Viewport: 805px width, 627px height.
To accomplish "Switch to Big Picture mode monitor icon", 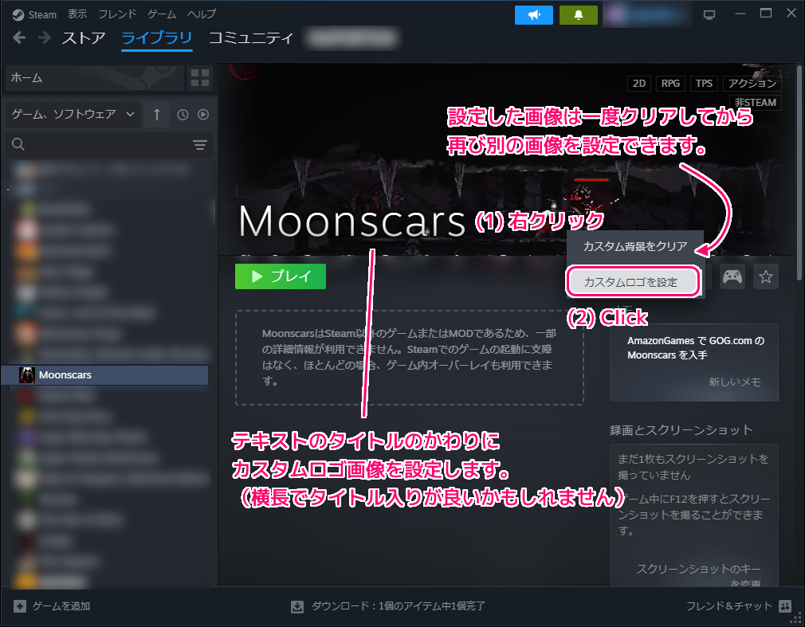I will click(x=709, y=15).
